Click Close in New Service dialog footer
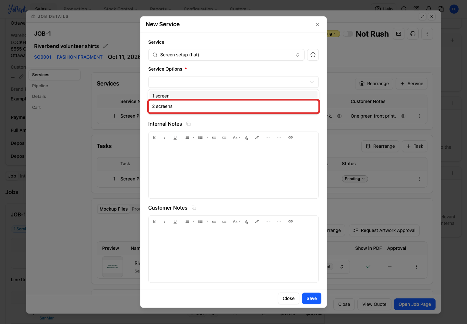The width and height of the screenshot is (467, 324). coord(289,298)
